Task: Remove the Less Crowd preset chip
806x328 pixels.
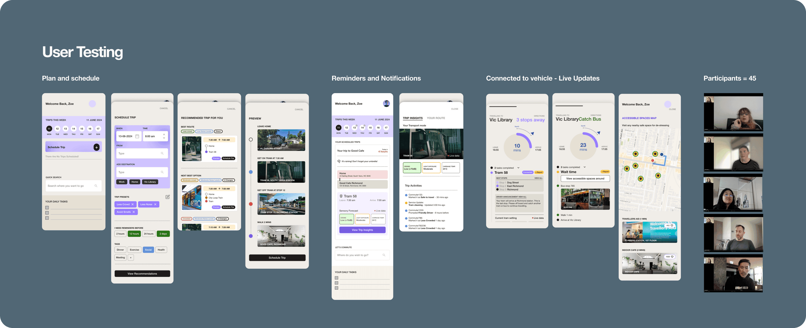Action: (132, 205)
